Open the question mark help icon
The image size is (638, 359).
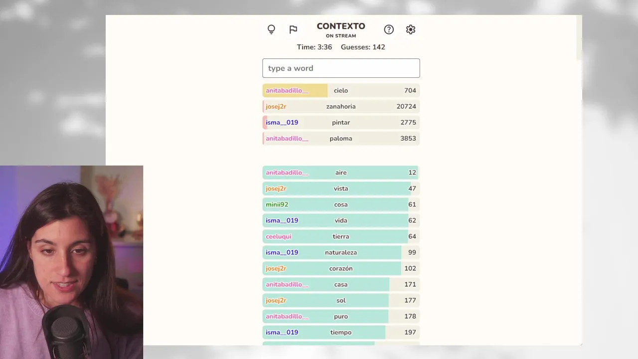pos(389,29)
